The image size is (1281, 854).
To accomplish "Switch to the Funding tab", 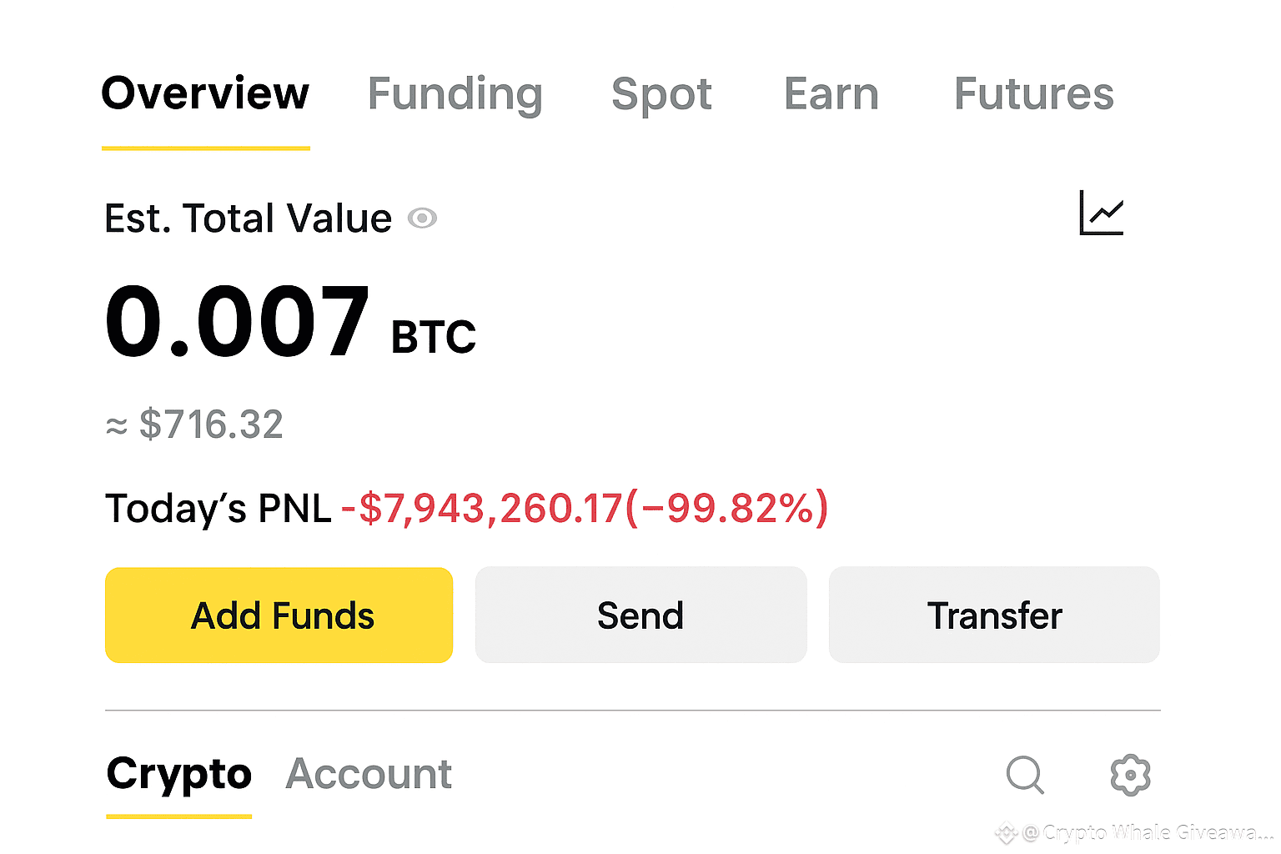I will point(455,93).
